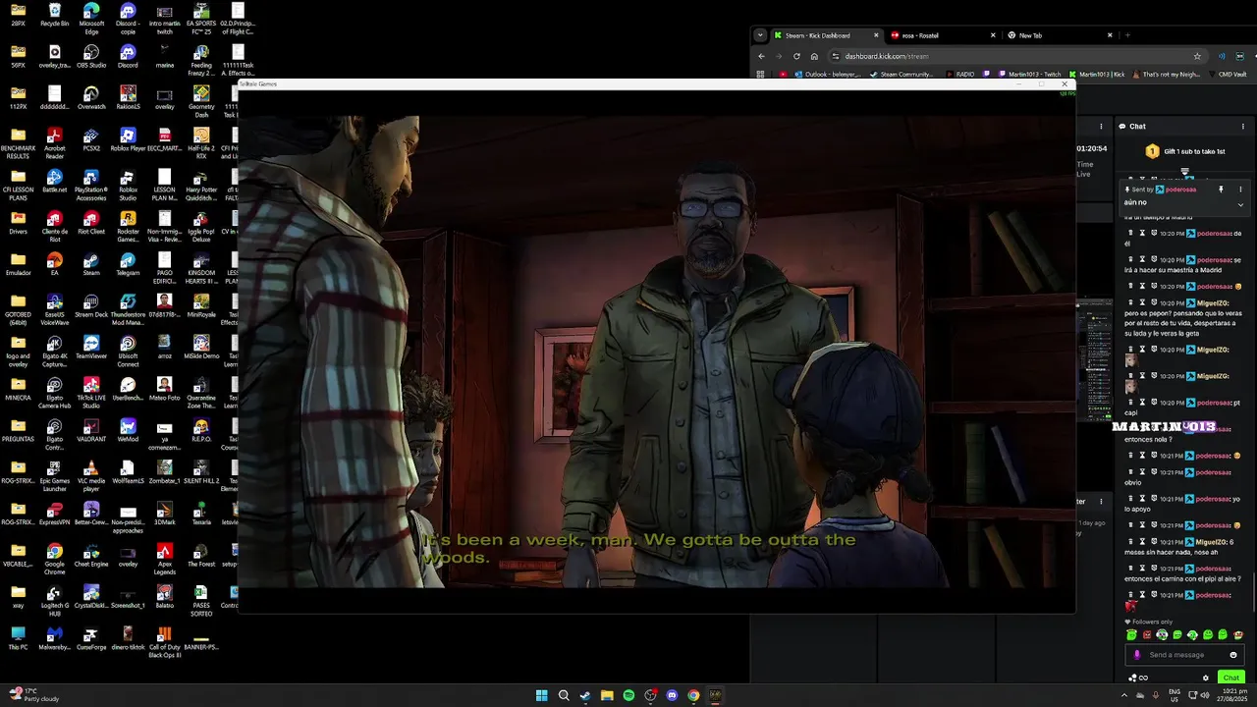Unpin the pinned chat message
Image resolution: width=1257 pixels, height=707 pixels.
click(1221, 189)
